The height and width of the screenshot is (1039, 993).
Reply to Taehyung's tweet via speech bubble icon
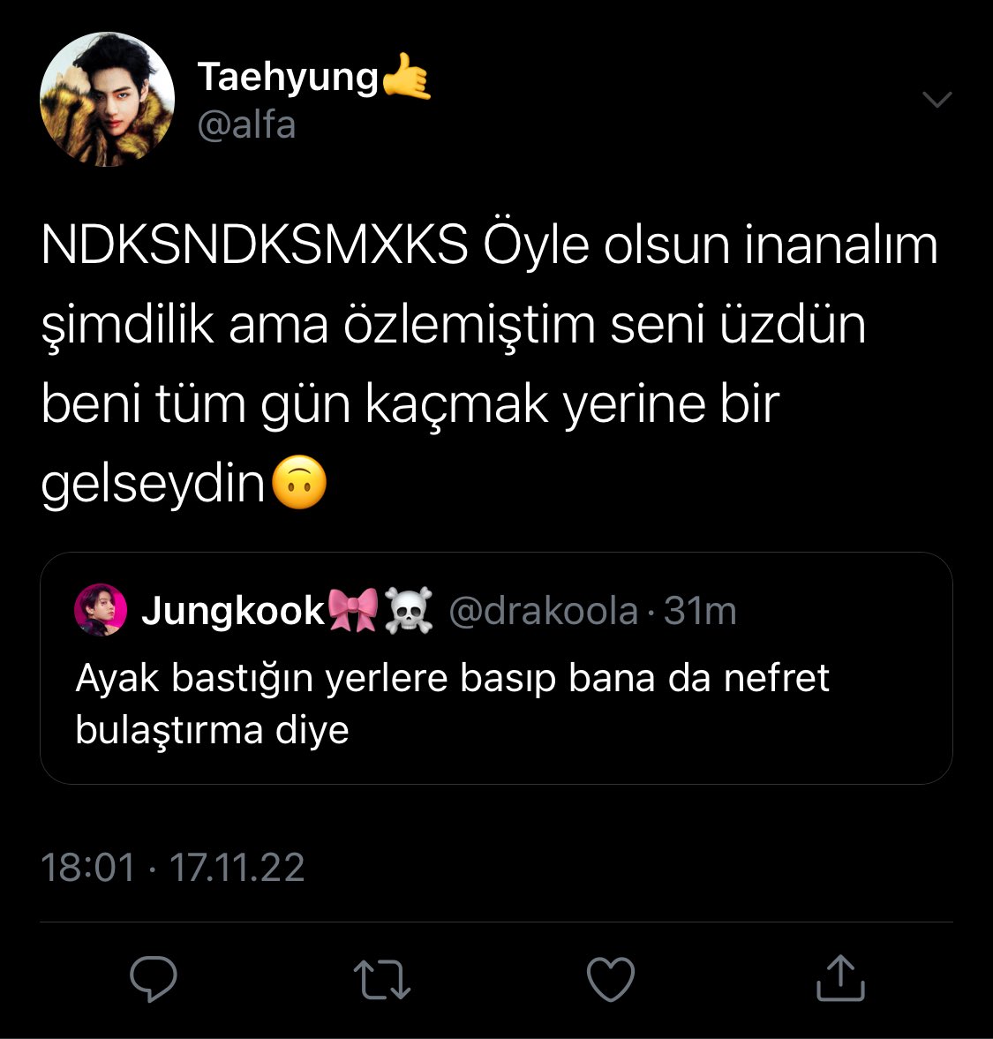tap(154, 979)
